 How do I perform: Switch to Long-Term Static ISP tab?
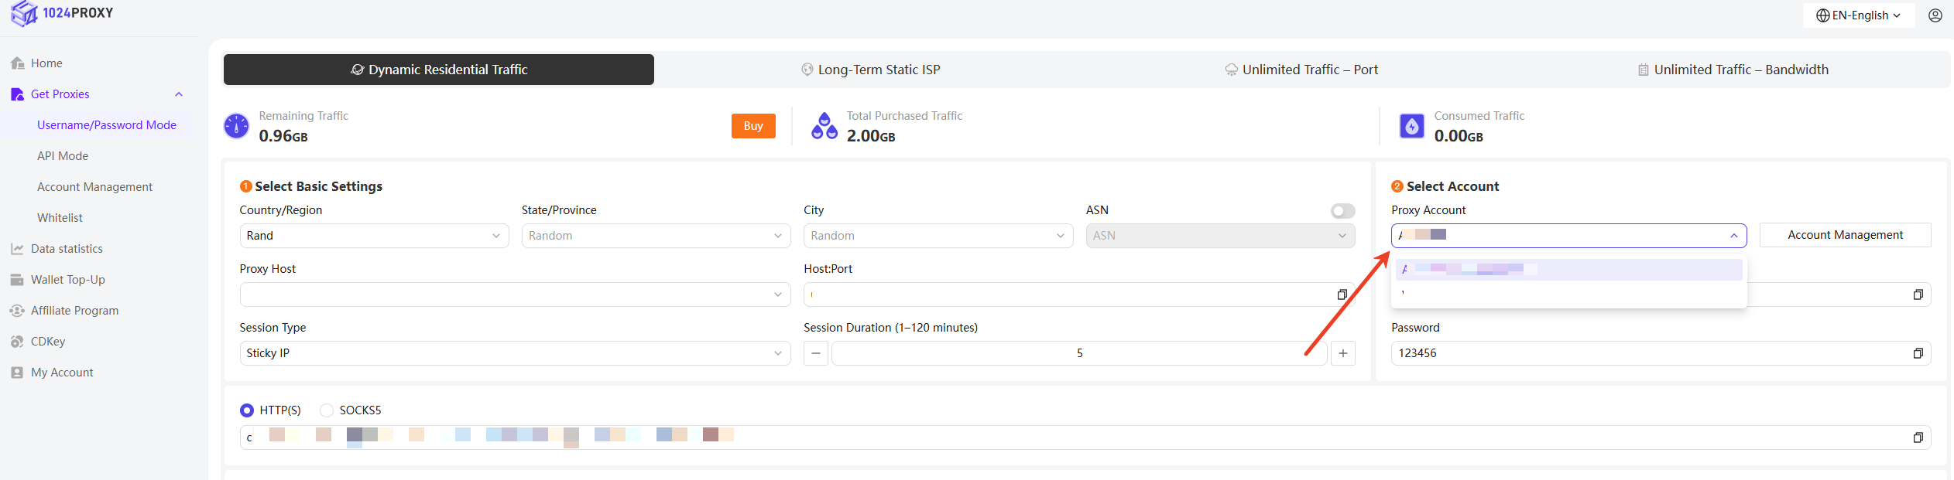(x=870, y=70)
